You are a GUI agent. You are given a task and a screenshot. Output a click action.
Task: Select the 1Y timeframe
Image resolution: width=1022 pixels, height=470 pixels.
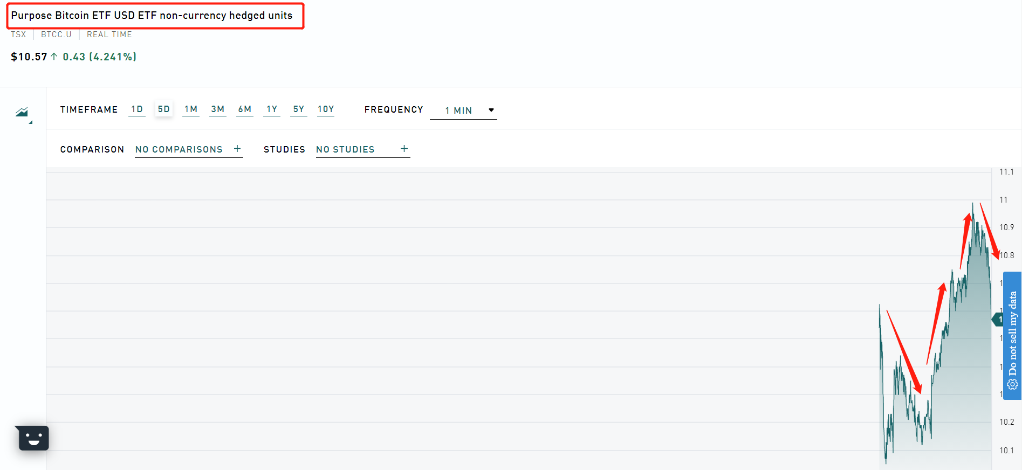pyautogui.click(x=272, y=109)
